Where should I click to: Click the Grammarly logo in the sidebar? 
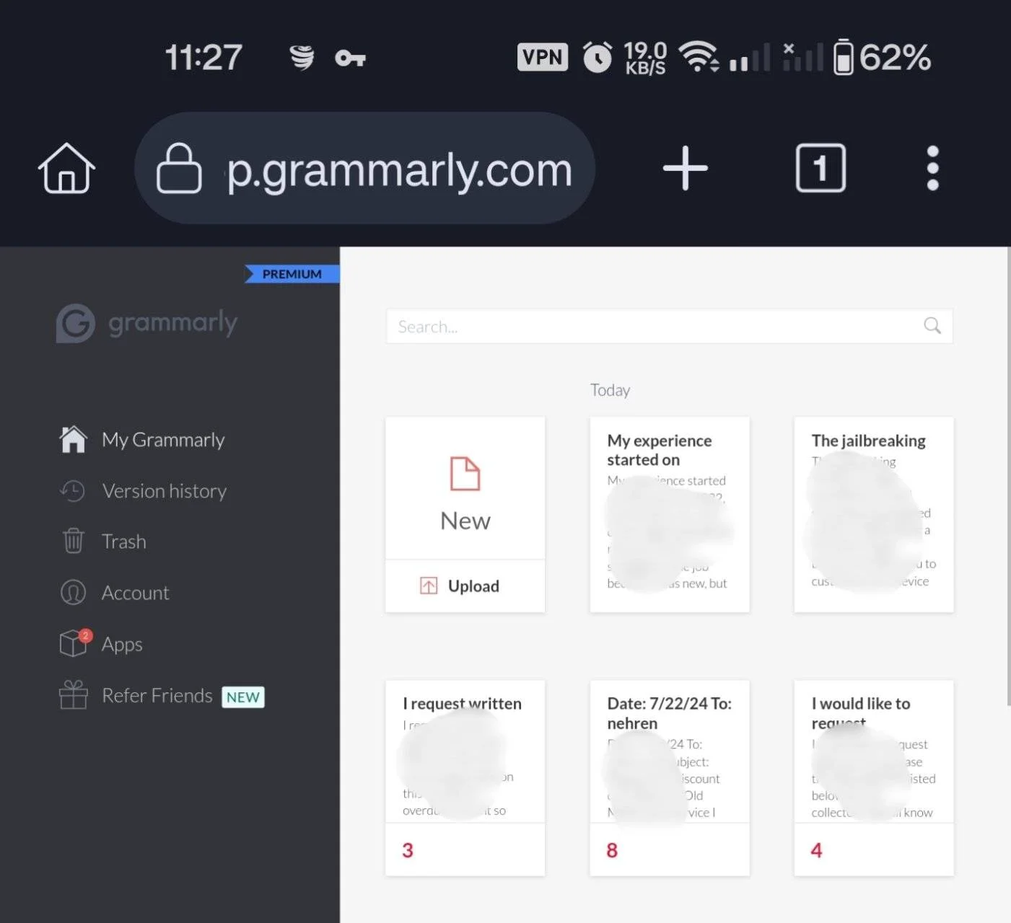click(x=147, y=323)
